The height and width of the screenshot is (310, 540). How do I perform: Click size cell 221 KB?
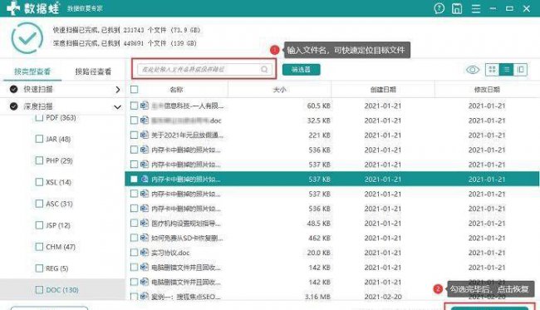coord(319,135)
